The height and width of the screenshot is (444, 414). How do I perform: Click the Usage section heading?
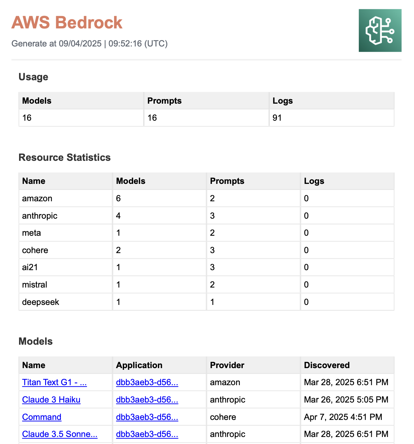click(x=33, y=77)
